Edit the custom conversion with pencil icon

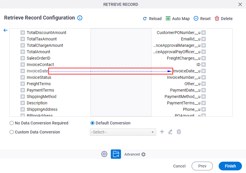(x=170, y=132)
